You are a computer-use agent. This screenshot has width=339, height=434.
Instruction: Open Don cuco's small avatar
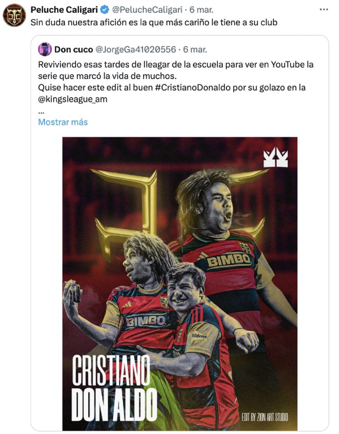point(45,49)
